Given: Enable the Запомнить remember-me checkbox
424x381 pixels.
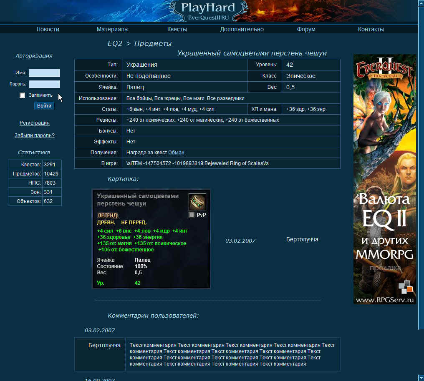Looking at the screenshot, I should coord(22,95).
